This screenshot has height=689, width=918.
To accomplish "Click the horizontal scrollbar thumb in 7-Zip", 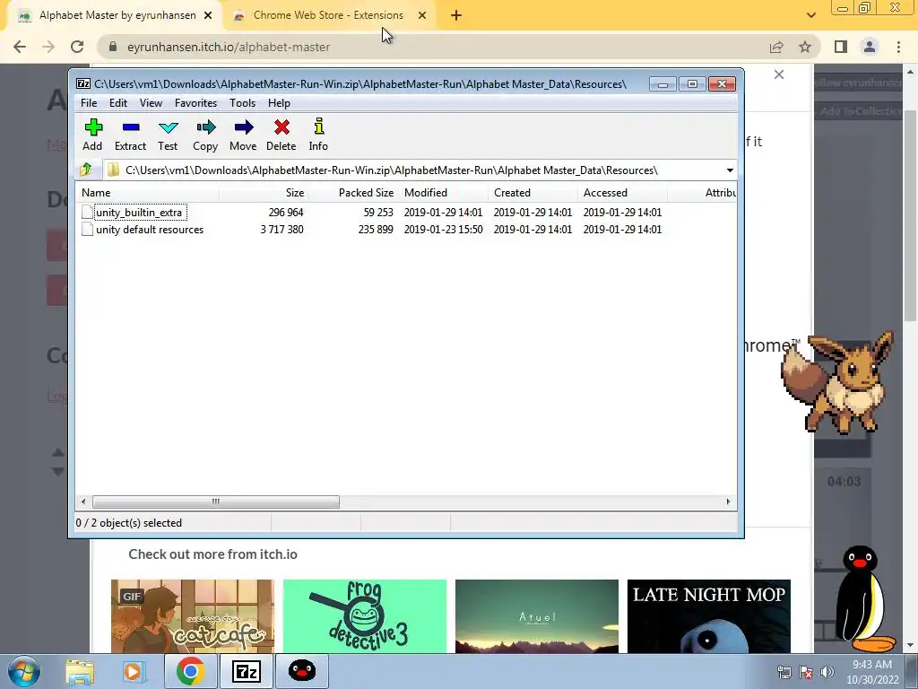I will click(215, 501).
